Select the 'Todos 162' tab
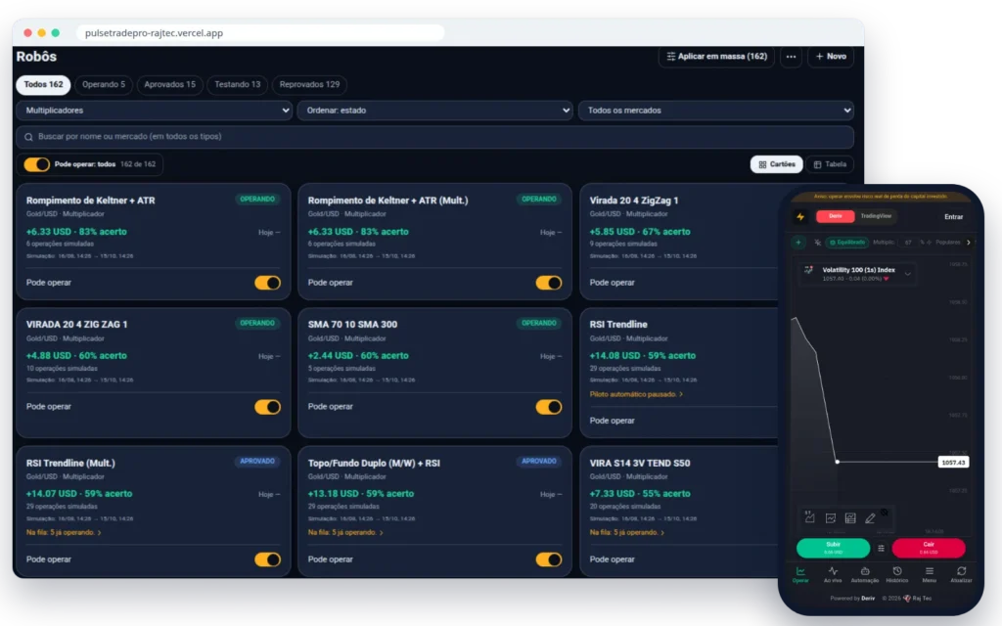This screenshot has height=626, width=1002. (x=43, y=84)
